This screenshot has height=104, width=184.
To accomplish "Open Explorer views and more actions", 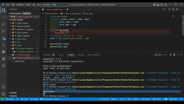I will tap(37, 9).
